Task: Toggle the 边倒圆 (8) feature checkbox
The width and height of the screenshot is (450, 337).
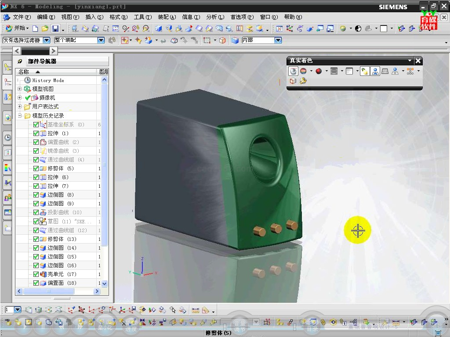Action: coord(36,195)
